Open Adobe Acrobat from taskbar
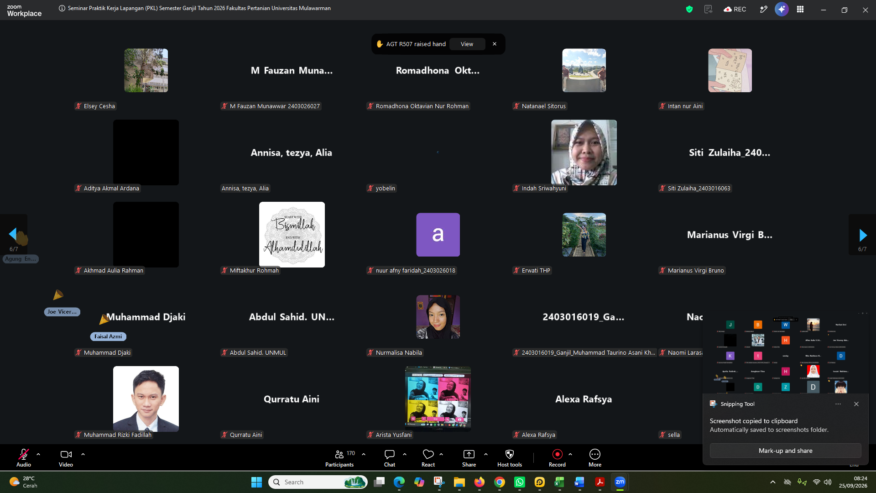Viewport: 876px width, 493px height. [600, 482]
